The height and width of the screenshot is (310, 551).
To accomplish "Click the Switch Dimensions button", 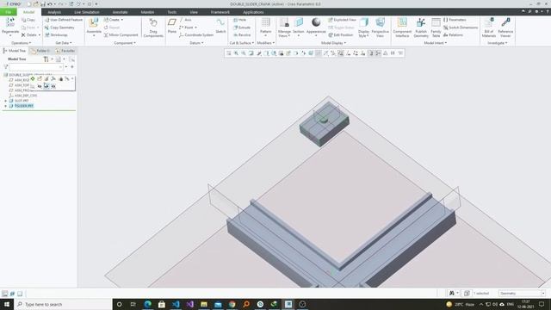I will pyautogui.click(x=461, y=28).
